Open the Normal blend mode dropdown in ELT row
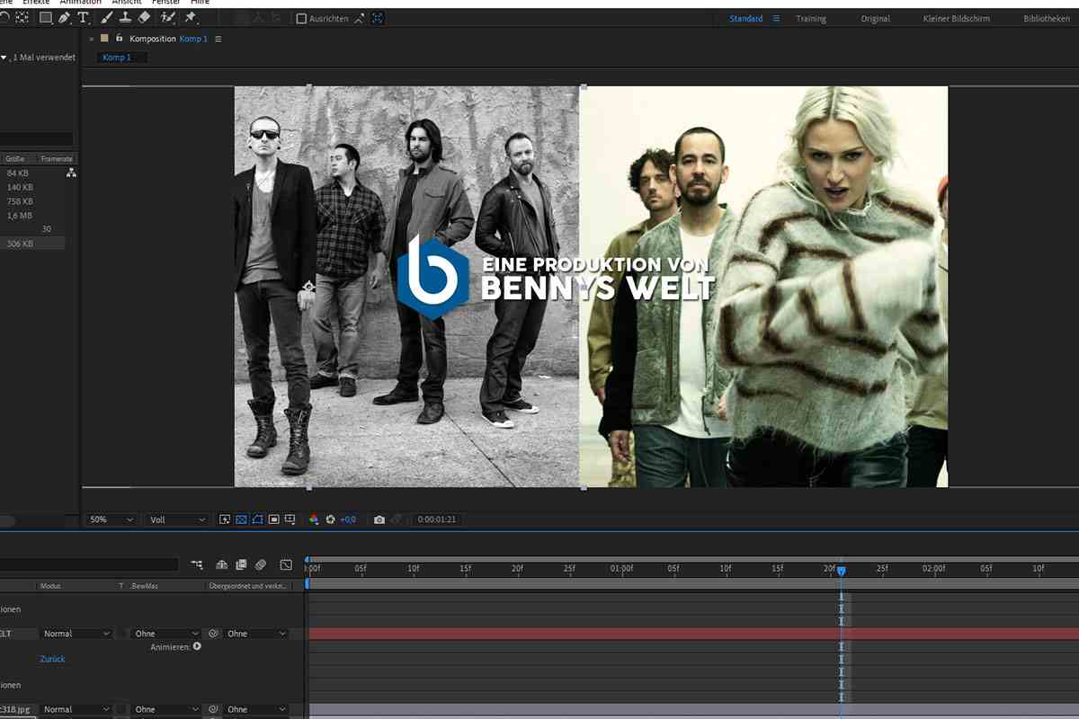 coord(77,634)
